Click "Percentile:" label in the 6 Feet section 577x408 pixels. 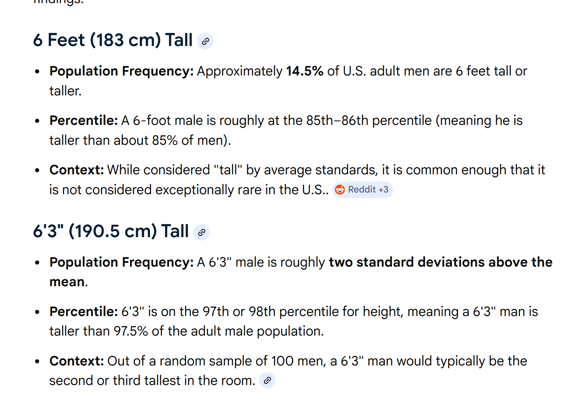(84, 120)
